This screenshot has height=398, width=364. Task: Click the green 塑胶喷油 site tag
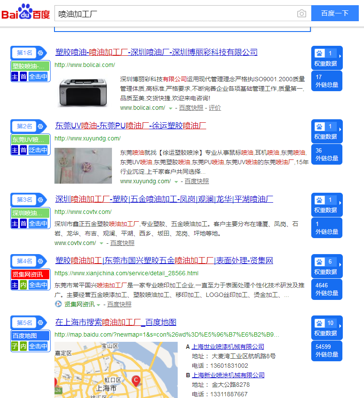(30, 66)
